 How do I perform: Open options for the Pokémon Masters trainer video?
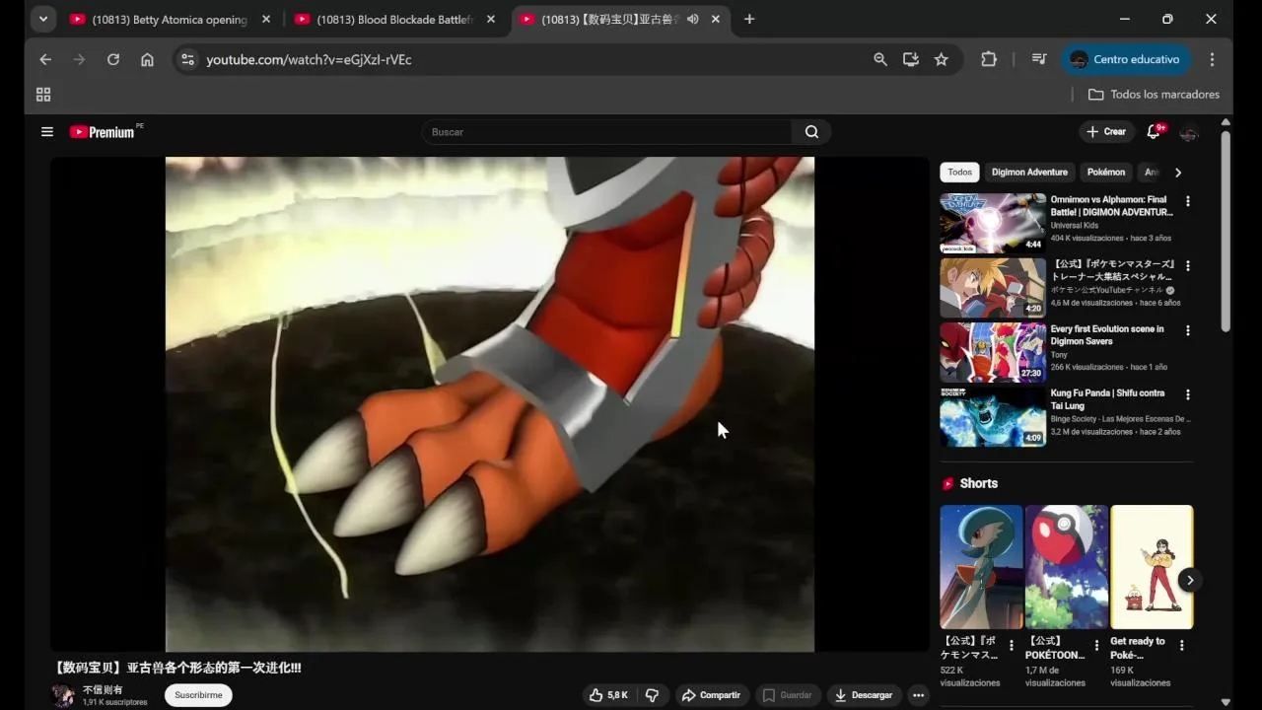(x=1187, y=265)
